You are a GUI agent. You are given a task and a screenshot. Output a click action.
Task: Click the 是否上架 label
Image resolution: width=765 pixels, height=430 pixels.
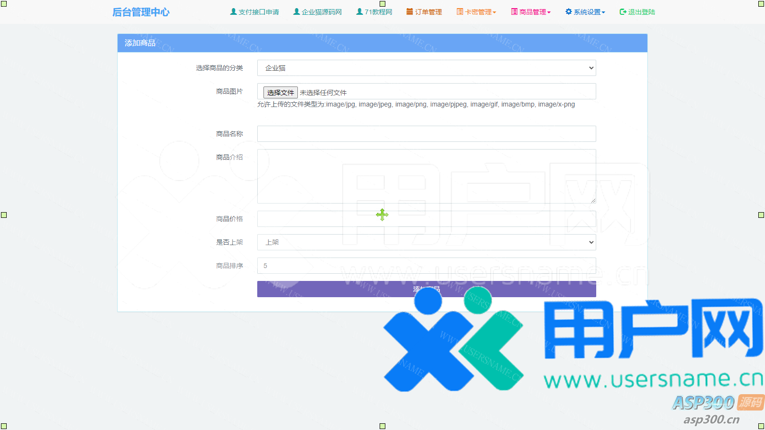(x=229, y=242)
